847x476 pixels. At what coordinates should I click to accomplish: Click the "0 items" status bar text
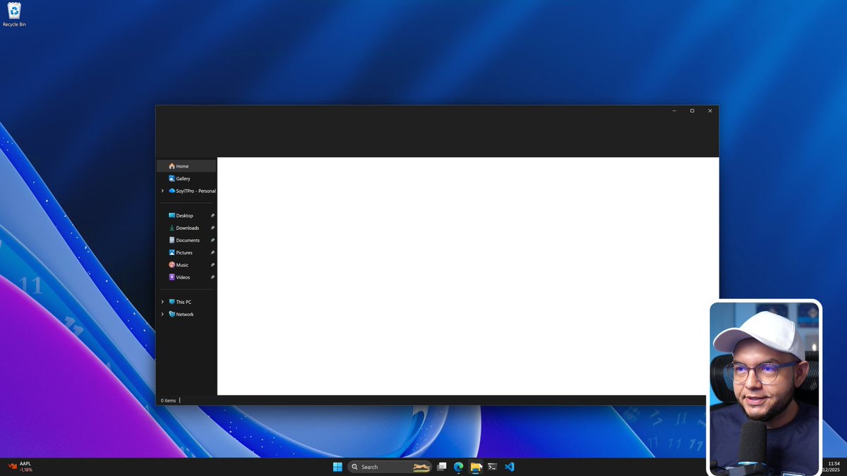pyautogui.click(x=168, y=401)
